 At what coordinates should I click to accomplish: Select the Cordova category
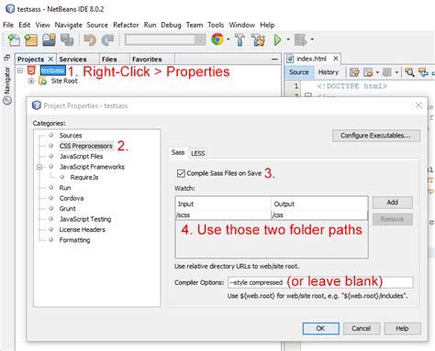coord(72,198)
